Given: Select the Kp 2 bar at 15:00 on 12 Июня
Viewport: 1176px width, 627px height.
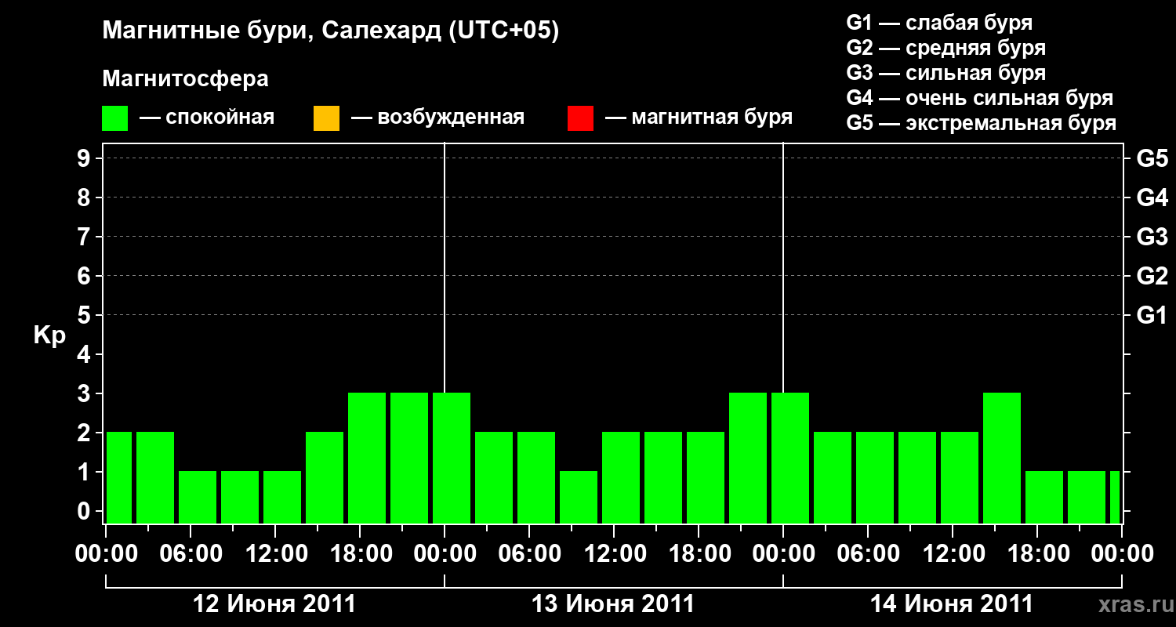Looking at the screenshot, I should tap(325, 477).
